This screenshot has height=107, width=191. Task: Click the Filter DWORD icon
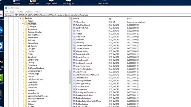74,31
